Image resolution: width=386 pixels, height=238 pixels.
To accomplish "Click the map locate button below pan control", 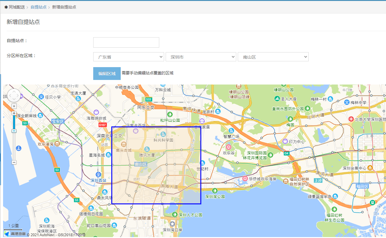I will pos(14,106).
